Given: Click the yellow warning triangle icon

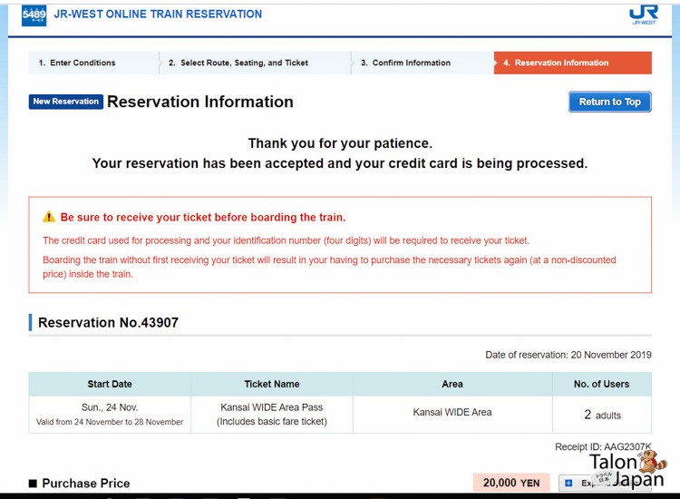Looking at the screenshot, I should pos(49,217).
